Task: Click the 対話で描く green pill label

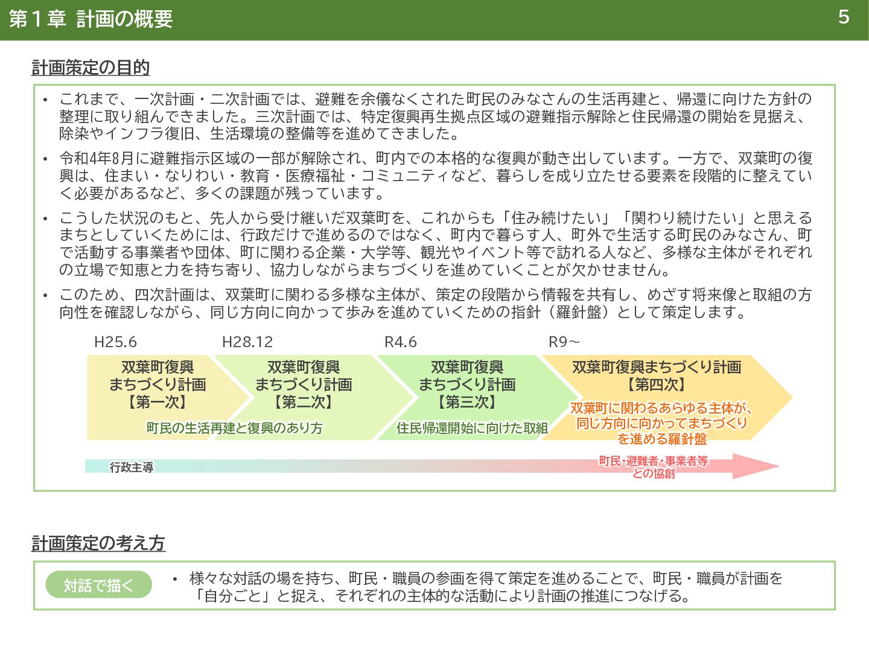Action: 98,585
